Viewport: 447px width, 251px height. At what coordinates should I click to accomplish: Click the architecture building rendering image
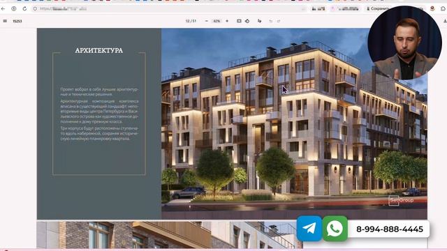(x=294, y=124)
